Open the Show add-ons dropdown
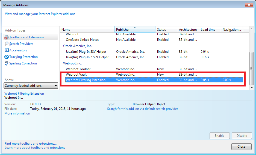Screen dimensions: 256x155 pyautogui.click(x=31, y=86)
